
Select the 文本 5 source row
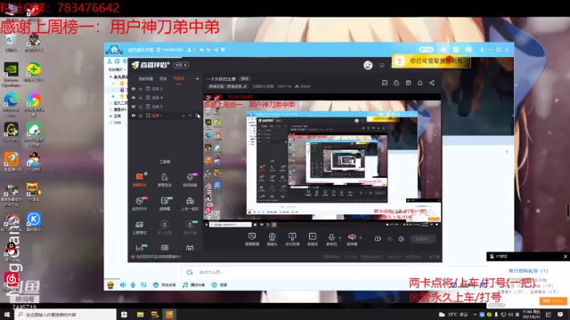[166, 107]
